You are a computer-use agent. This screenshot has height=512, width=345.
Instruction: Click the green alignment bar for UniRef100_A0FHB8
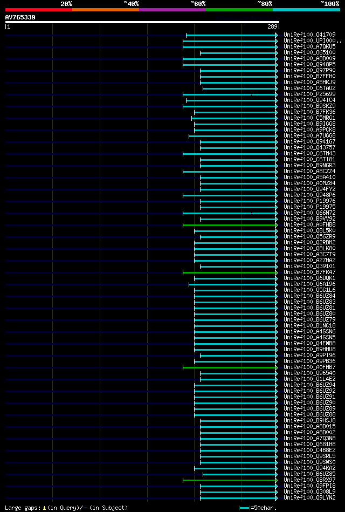230,225
